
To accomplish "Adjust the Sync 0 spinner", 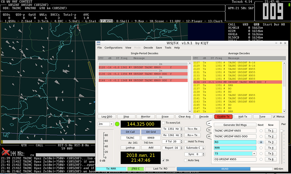I will click(x=203, y=154).
